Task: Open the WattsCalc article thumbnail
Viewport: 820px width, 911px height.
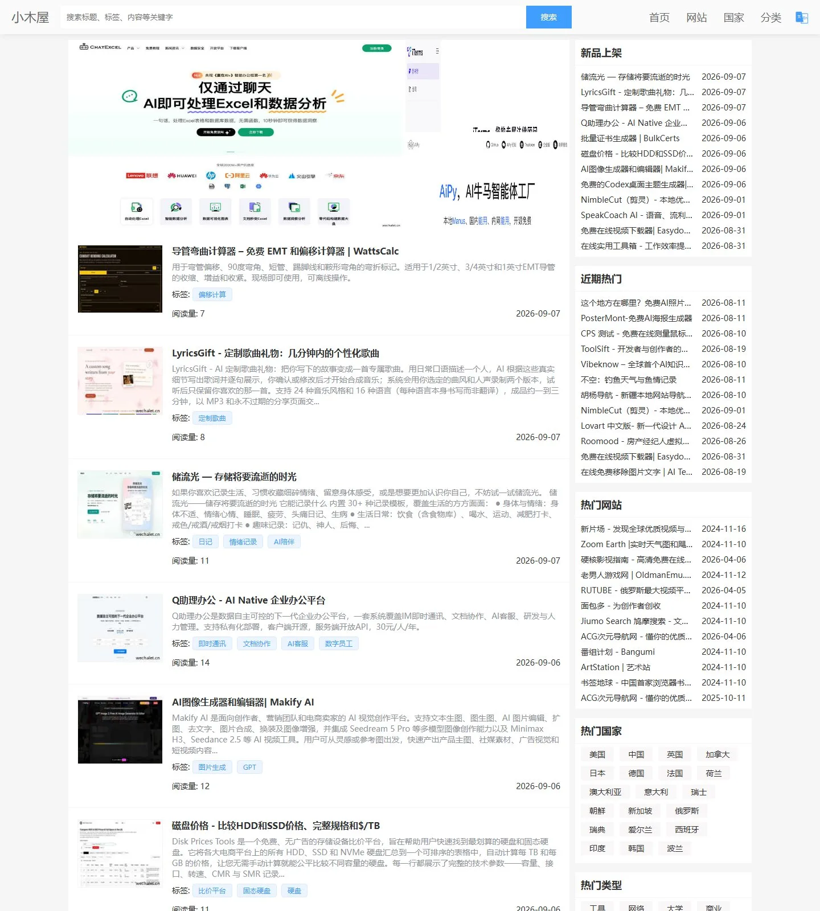Action: pos(120,279)
